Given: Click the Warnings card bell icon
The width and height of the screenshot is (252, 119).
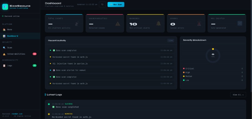Looking at the screenshot, I should 159,23.
